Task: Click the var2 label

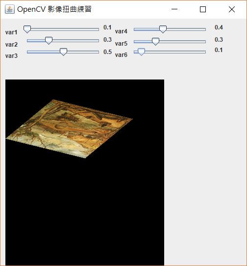Action: (x=11, y=45)
